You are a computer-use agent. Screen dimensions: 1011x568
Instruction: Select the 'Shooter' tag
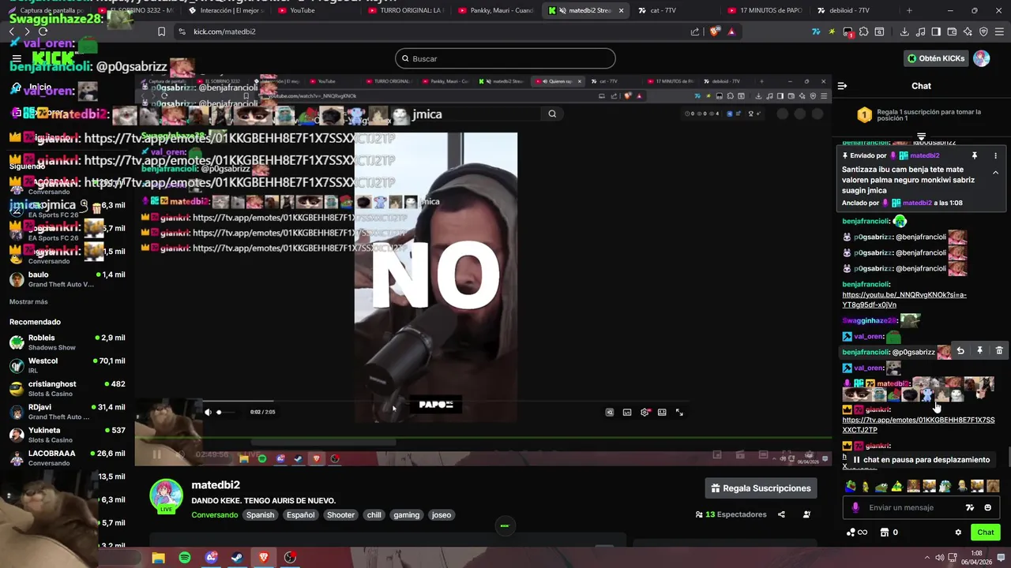pos(340,515)
